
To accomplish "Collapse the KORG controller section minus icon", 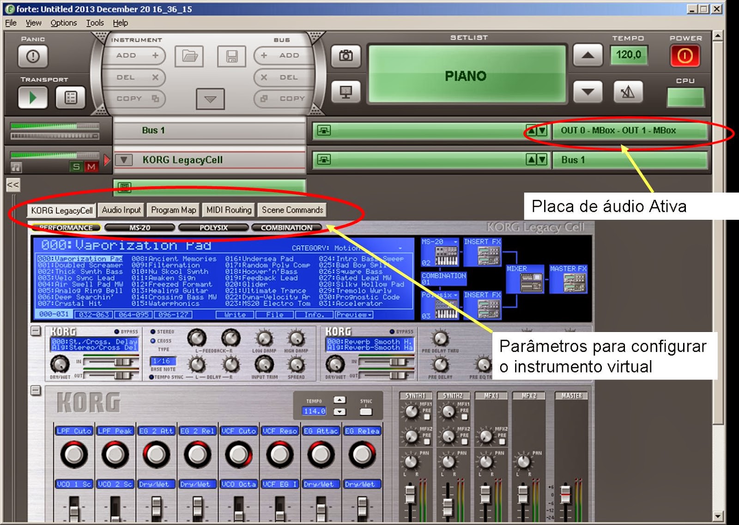I will [x=36, y=391].
